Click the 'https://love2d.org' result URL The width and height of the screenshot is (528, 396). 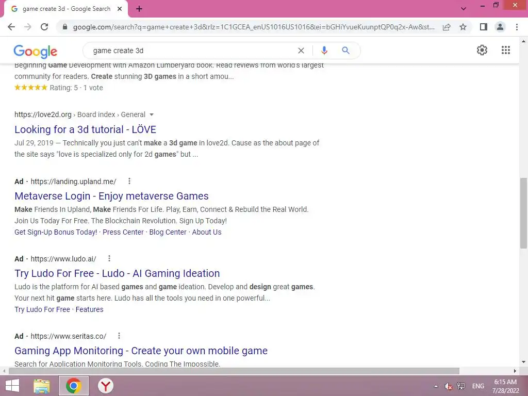[x=43, y=114]
